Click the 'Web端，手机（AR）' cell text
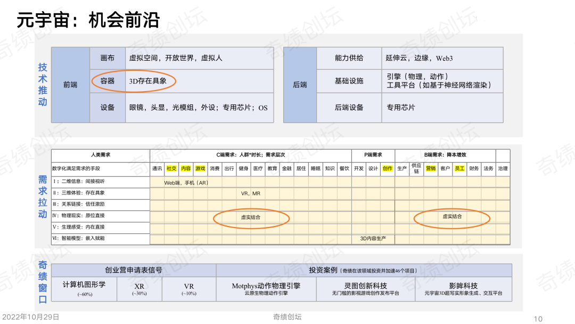This screenshot has width=575, height=324. point(186,183)
